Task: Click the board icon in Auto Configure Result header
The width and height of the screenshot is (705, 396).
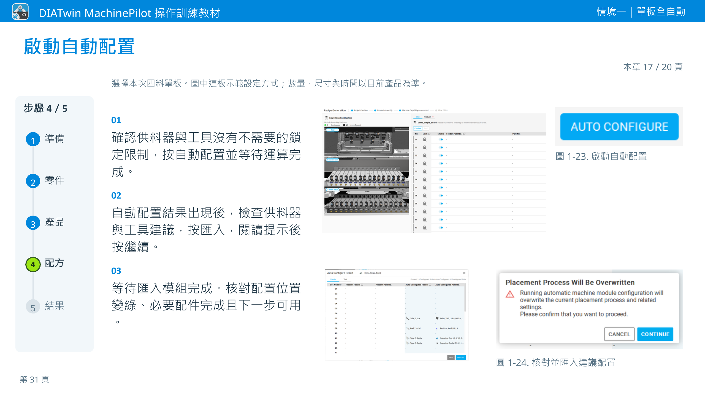Action: pyautogui.click(x=361, y=273)
